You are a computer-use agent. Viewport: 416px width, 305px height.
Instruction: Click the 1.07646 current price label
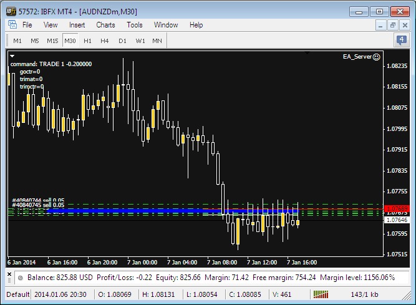pos(397,220)
